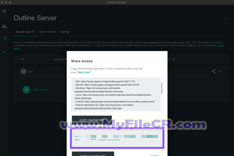Click the Key 1 key icon
The height and width of the screenshot is (156, 234).
pos(23,71)
